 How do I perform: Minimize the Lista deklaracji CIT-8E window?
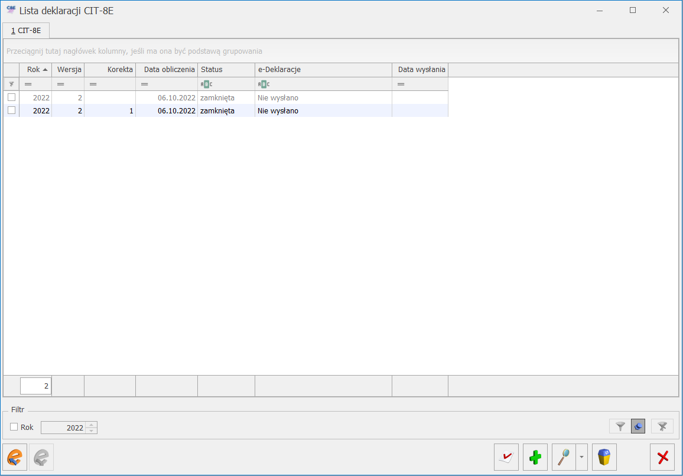click(x=599, y=10)
